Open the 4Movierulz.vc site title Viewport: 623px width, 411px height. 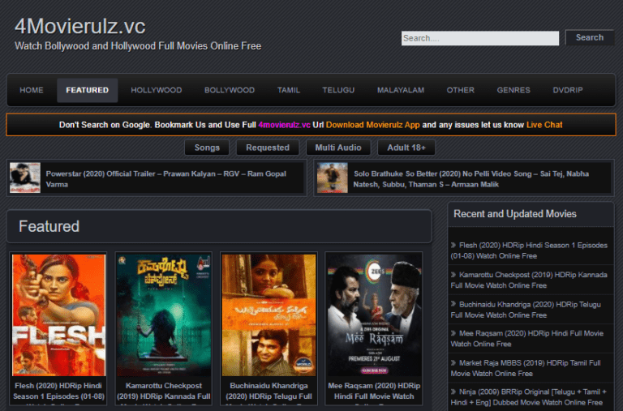point(79,27)
